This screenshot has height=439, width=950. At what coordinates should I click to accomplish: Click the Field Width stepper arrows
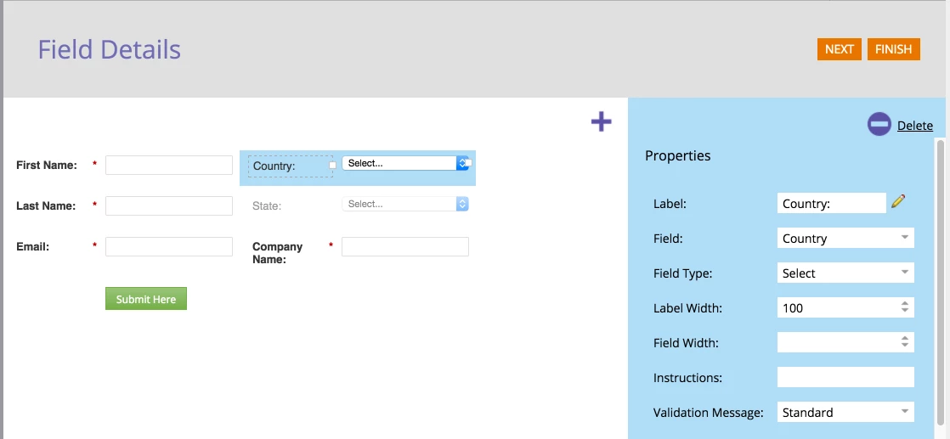tap(905, 342)
